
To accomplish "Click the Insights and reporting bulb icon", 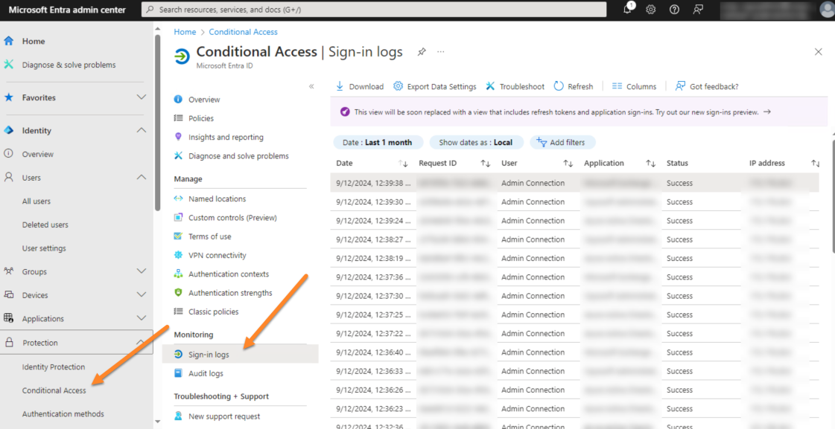I will pos(178,137).
